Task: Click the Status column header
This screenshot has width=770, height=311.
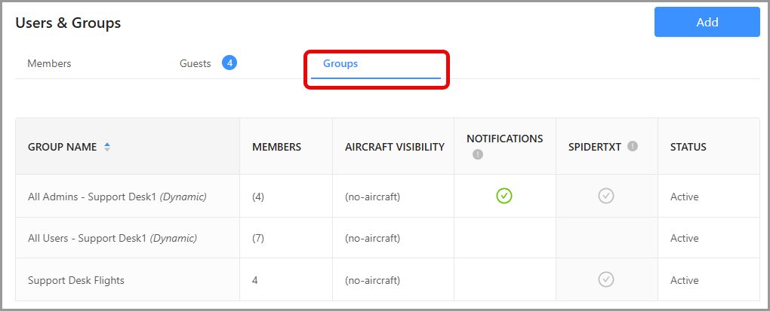Action: [688, 147]
